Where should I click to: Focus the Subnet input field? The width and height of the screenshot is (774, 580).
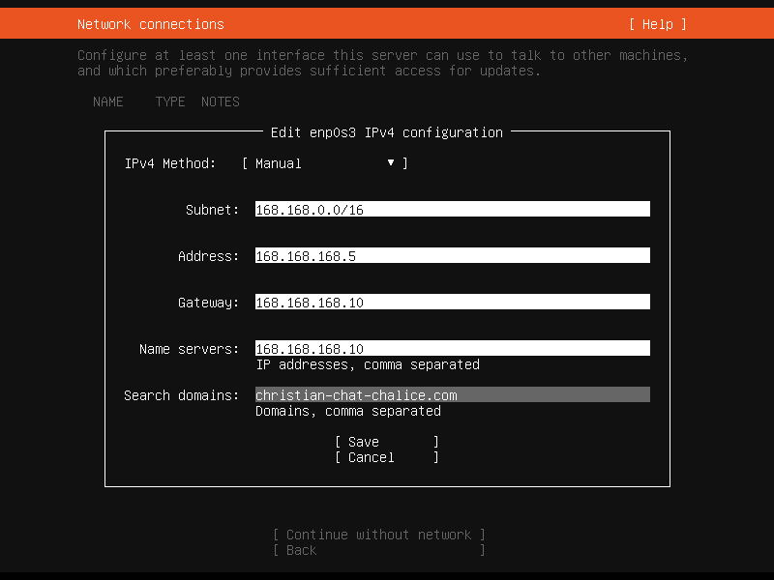click(x=452, y=210)
